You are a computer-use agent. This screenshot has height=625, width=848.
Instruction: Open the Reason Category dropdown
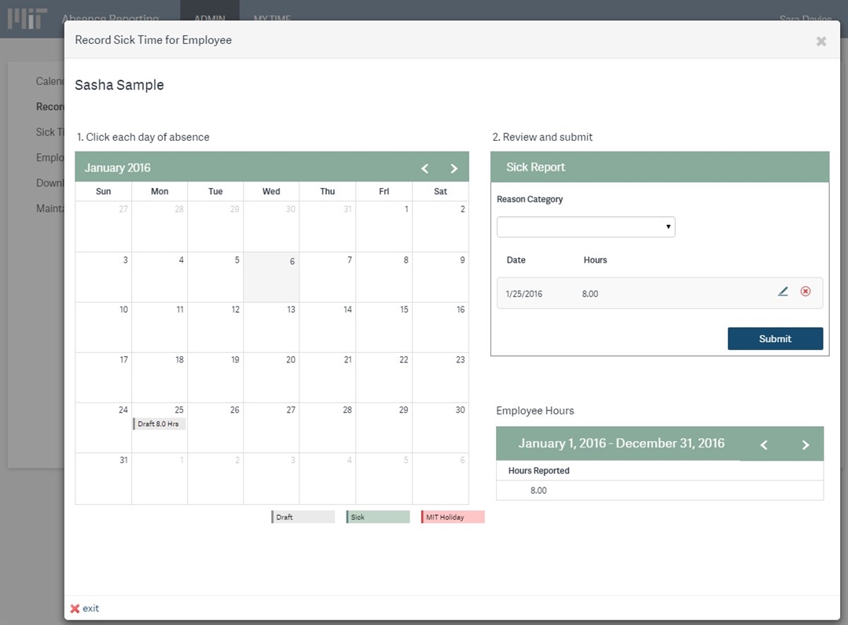pos(586,227)
